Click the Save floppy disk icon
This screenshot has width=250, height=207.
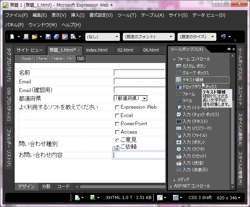tap(48, 37)
